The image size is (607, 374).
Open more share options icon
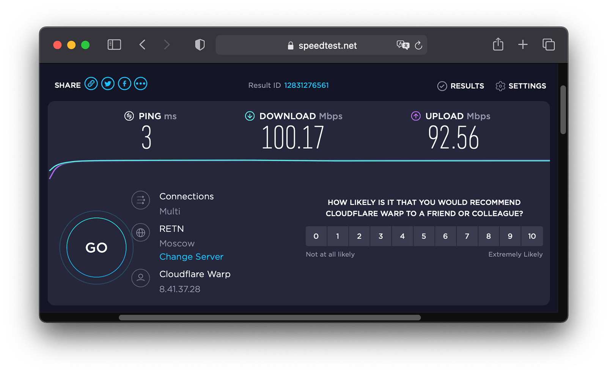pyautogui.click(x=141, y=84)
